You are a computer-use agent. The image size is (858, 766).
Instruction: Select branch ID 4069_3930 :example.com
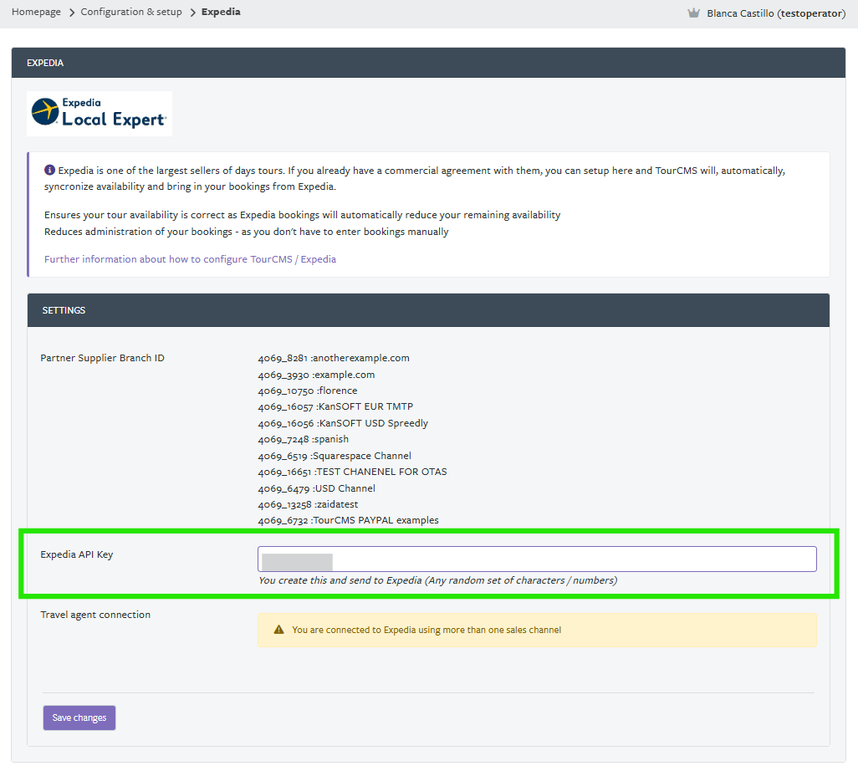(316, 375)
